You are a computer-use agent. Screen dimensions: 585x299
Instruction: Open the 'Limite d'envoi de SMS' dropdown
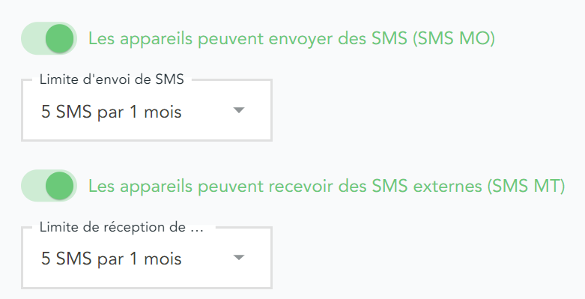pos(147,110)
